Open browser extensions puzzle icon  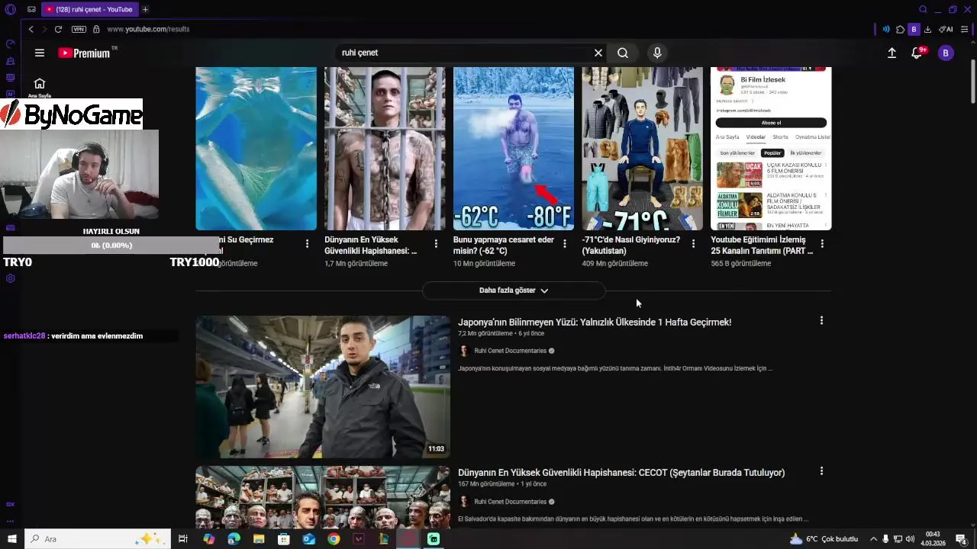[x=901, y=29]
